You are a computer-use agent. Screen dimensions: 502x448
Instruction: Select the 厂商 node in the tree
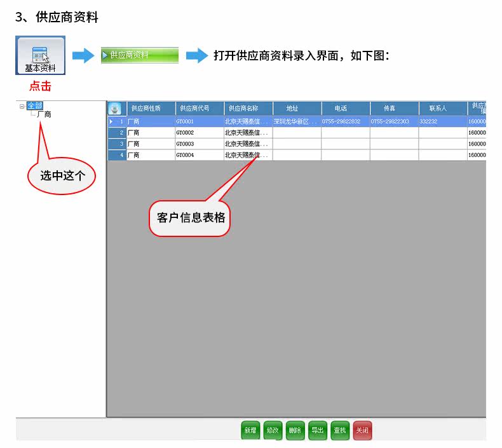coord(44,114)
